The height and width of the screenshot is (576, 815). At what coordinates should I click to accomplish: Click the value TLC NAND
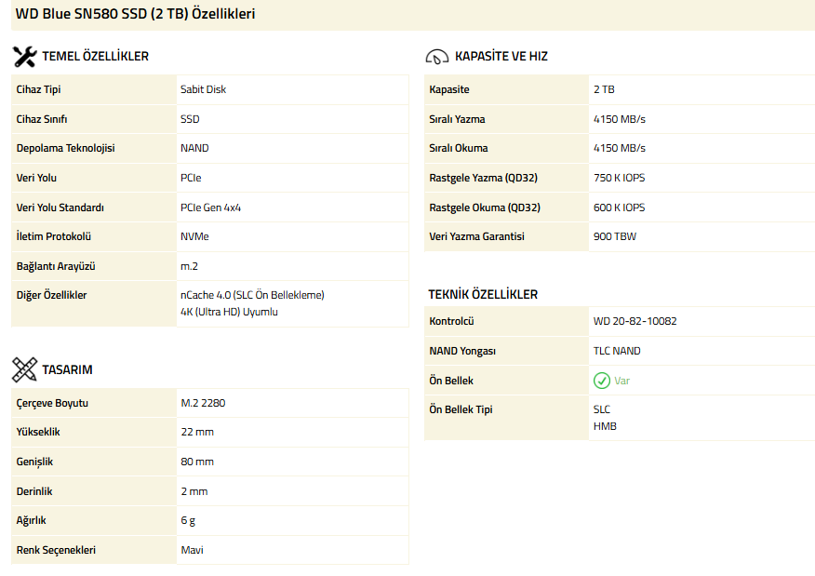(x=617, y=351)
